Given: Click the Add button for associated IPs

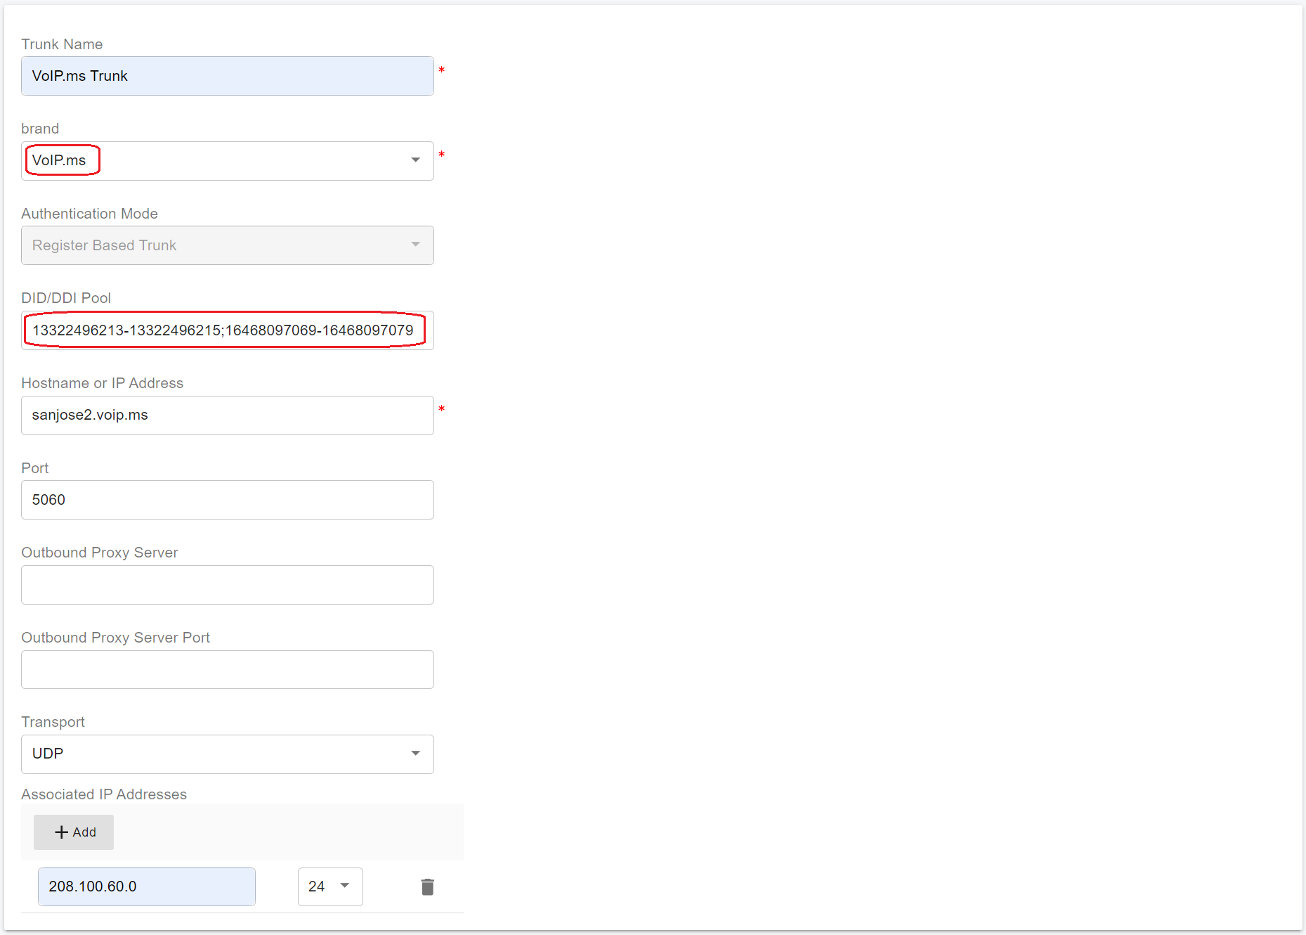Looking at the screenshot, I should tap(74, 832).
